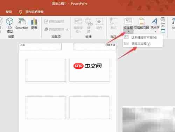The width and height of the screenshot is (175, 132).
Task: Expand the My Add-ins dropdown arrow
Action: pos(67,29)
